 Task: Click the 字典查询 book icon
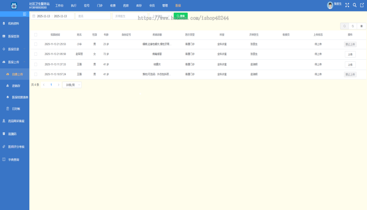pyautogui.click(x=4, y=159)
